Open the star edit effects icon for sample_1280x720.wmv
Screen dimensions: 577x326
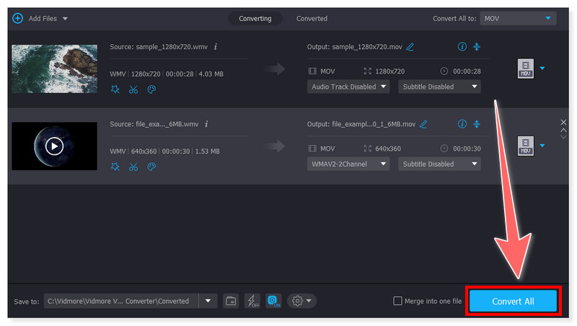pyautogui.click(x=115, y=89)
